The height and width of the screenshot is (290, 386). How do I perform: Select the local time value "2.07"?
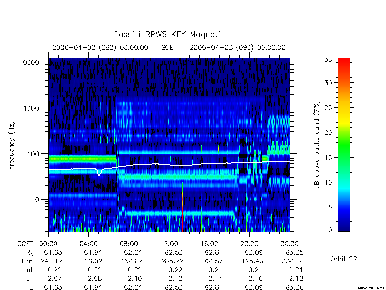click(x=55, y=278)
